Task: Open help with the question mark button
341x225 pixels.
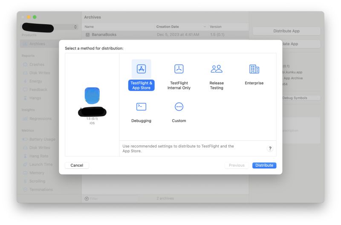Action: point(270,148)
